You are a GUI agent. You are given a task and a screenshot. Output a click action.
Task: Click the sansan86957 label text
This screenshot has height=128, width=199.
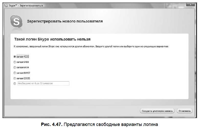[23, 73]
